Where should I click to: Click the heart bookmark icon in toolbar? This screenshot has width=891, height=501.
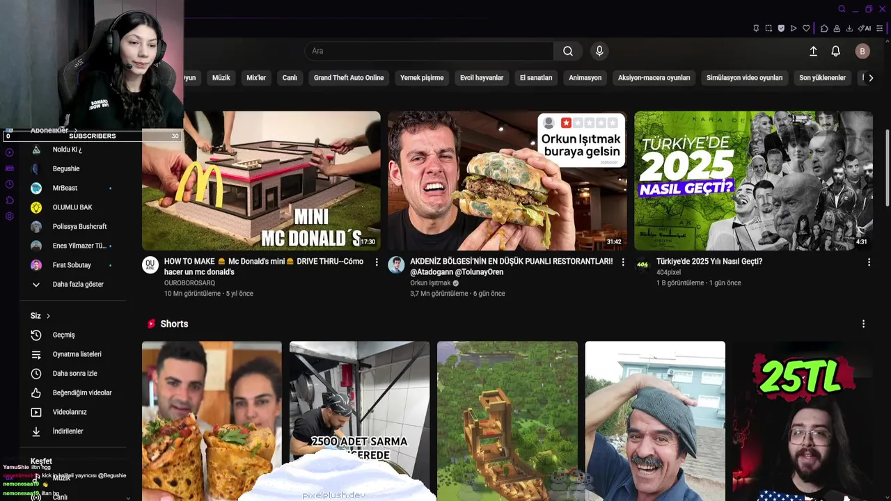tap(806, 29)
